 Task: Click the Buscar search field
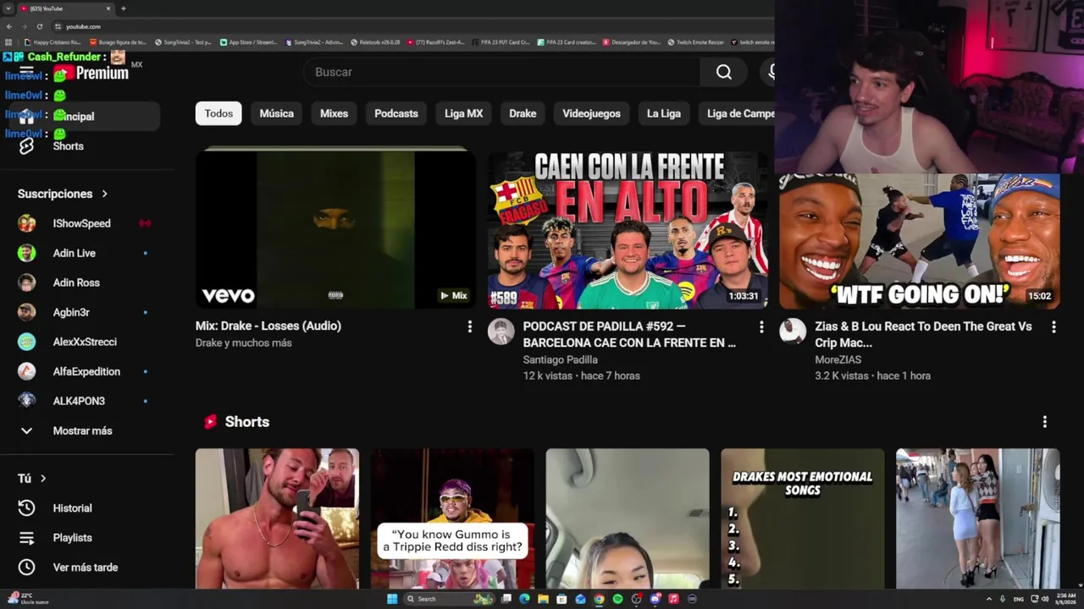pyautogui.click(x=501, y=72)
